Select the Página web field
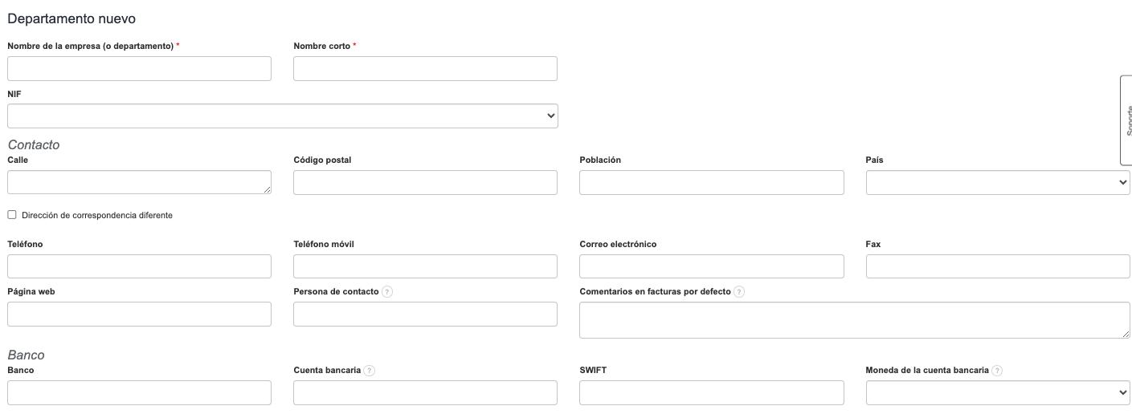The width and height of the screenshot is (1132, 414). (139, 314)
